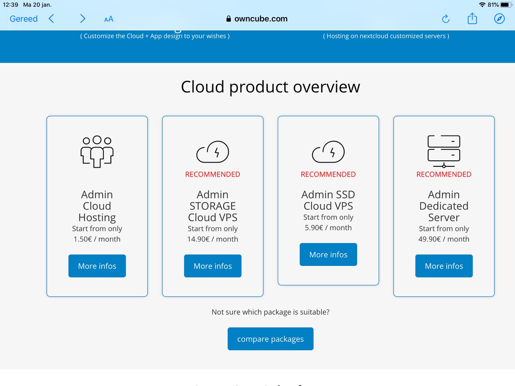Click the 1.50€ / month price
Viewport: 515px width, 386px height.
(97, 239)
